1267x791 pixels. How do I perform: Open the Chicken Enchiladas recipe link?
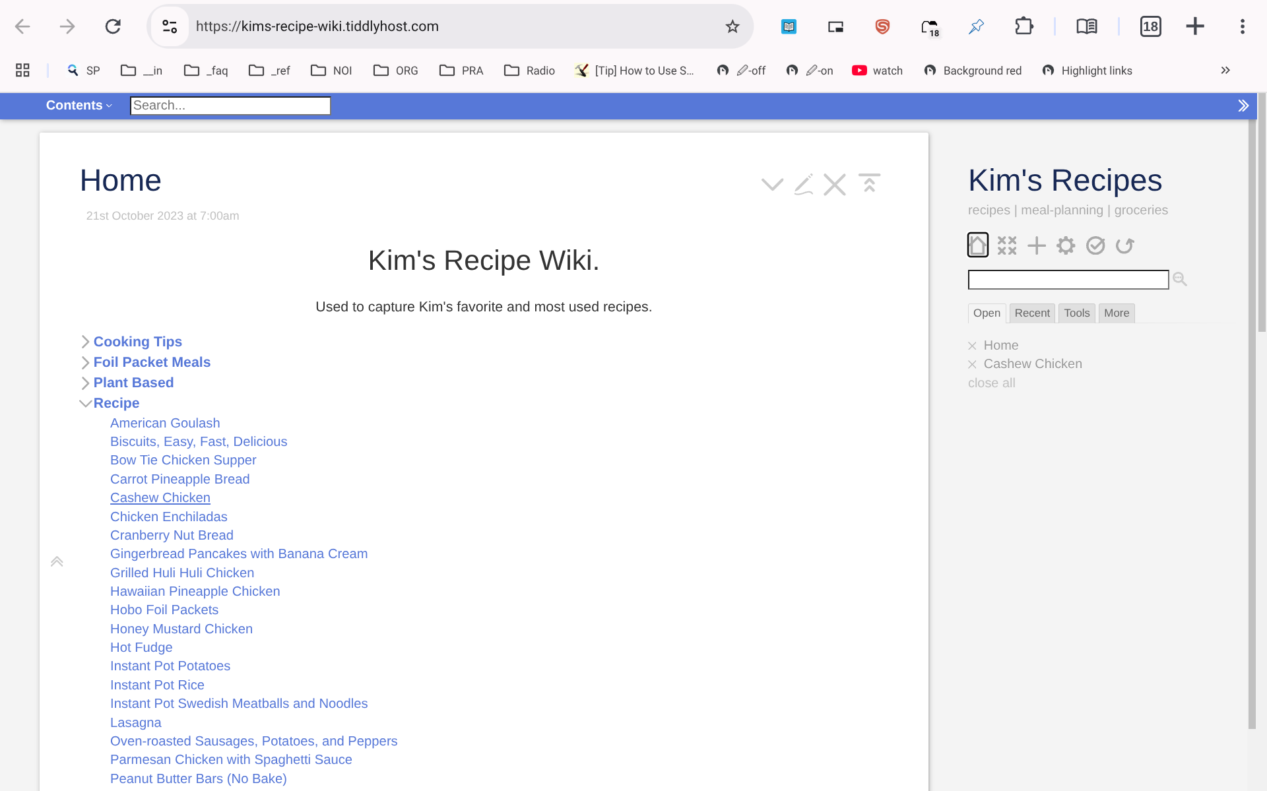(x=168, y=517)
